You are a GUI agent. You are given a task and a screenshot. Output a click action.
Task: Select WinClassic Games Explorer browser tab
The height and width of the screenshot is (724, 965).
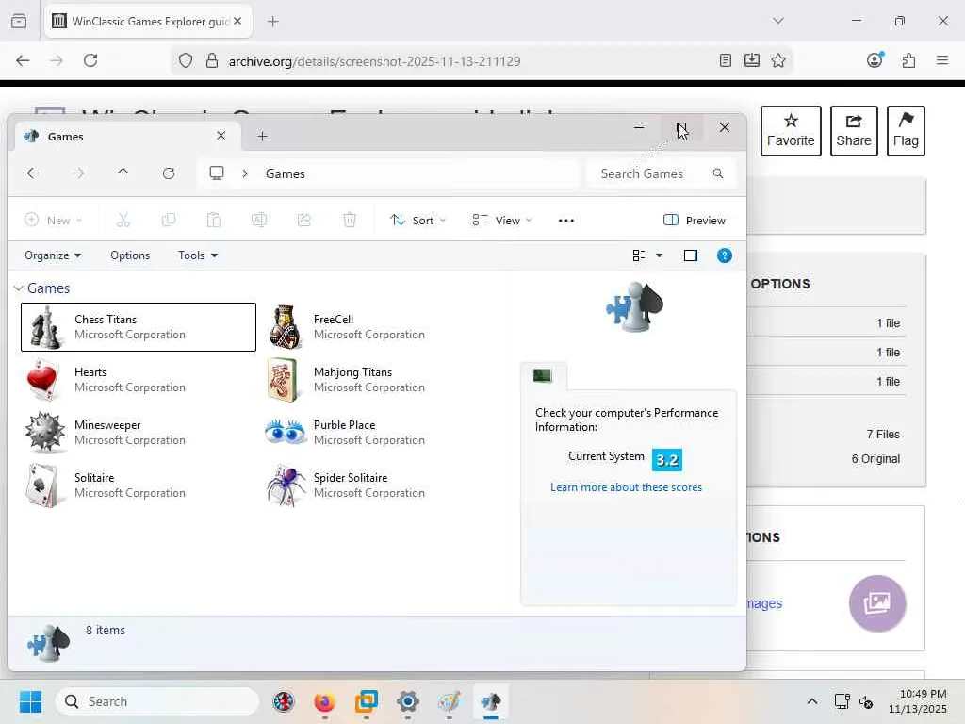[148, 21]
